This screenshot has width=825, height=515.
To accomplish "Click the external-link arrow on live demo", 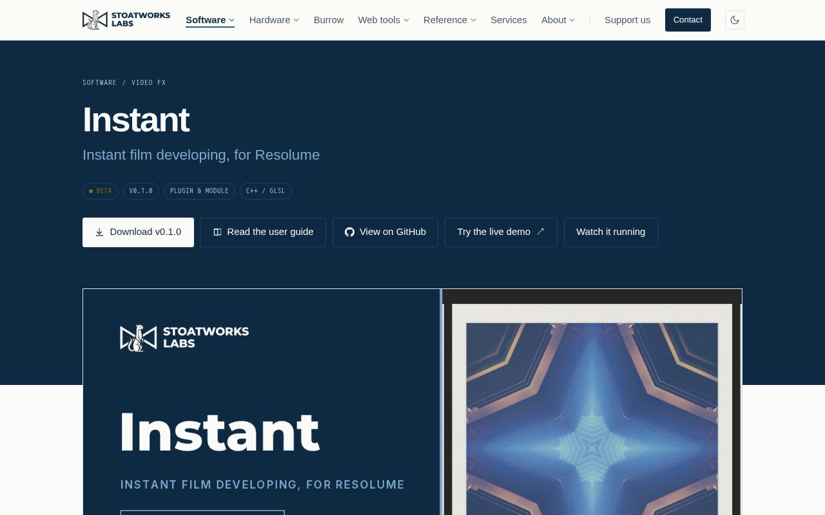I will coord(540,232).
